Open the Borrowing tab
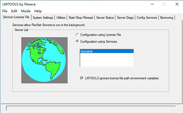The height and width of the screenshot is (113, 183). click(x=167, y=18)
